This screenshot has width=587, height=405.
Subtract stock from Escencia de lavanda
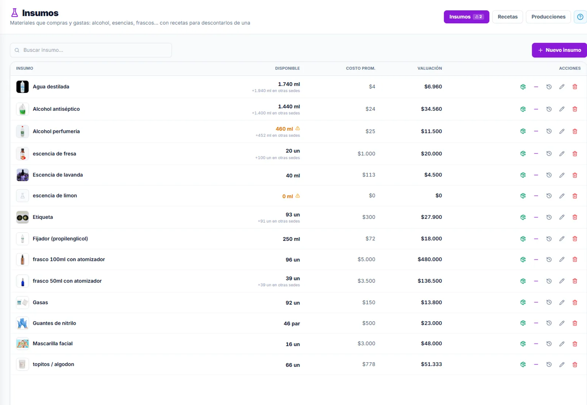click(536, 175)
